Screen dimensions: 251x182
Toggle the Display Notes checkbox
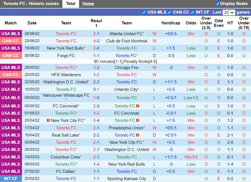pyautogui.click(x=217, y=4)
